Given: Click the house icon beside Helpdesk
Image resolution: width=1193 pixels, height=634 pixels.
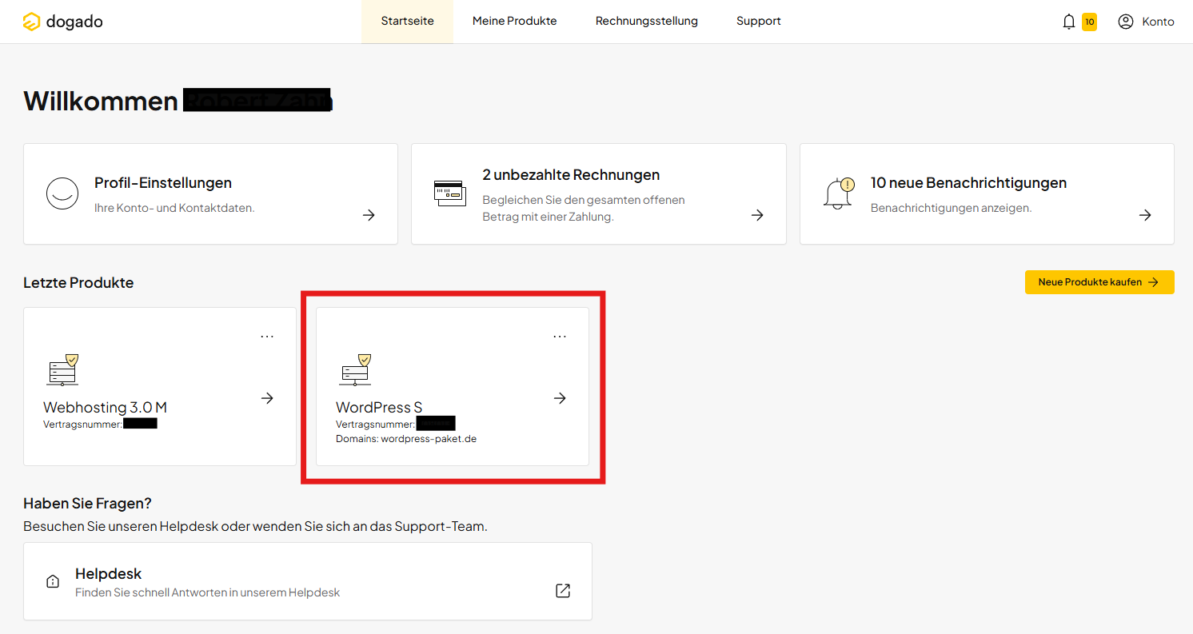Looking at the screenshot, I should pyautogui.click(x=53, y=582).
